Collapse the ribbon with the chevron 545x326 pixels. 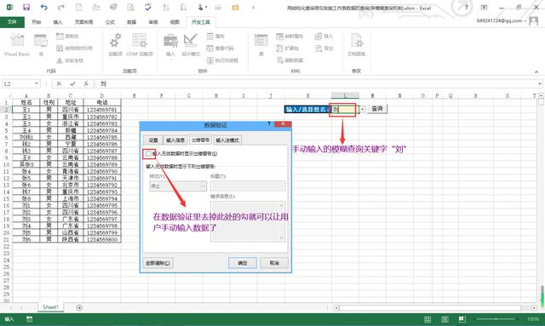[x=536, y=71]
